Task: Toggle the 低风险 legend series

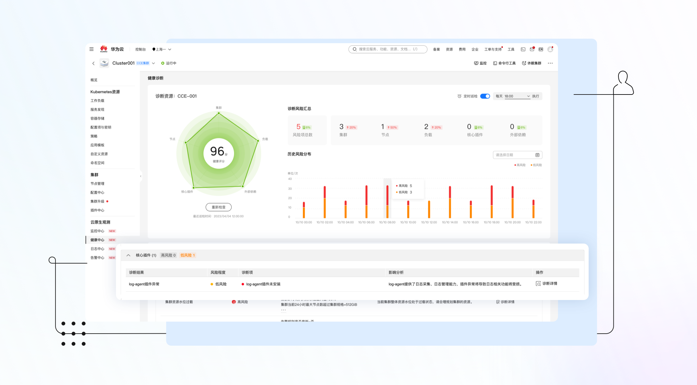Action: pos(536,165)
